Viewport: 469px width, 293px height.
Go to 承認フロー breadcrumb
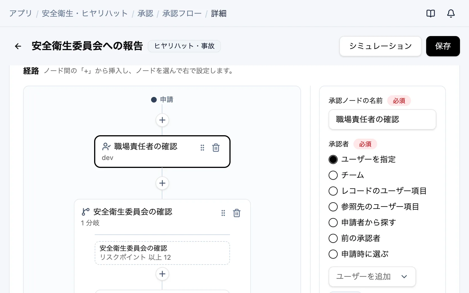182,14
